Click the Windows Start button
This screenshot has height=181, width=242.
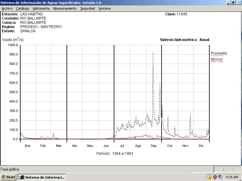pyautogui.click(x=8, y=177)
